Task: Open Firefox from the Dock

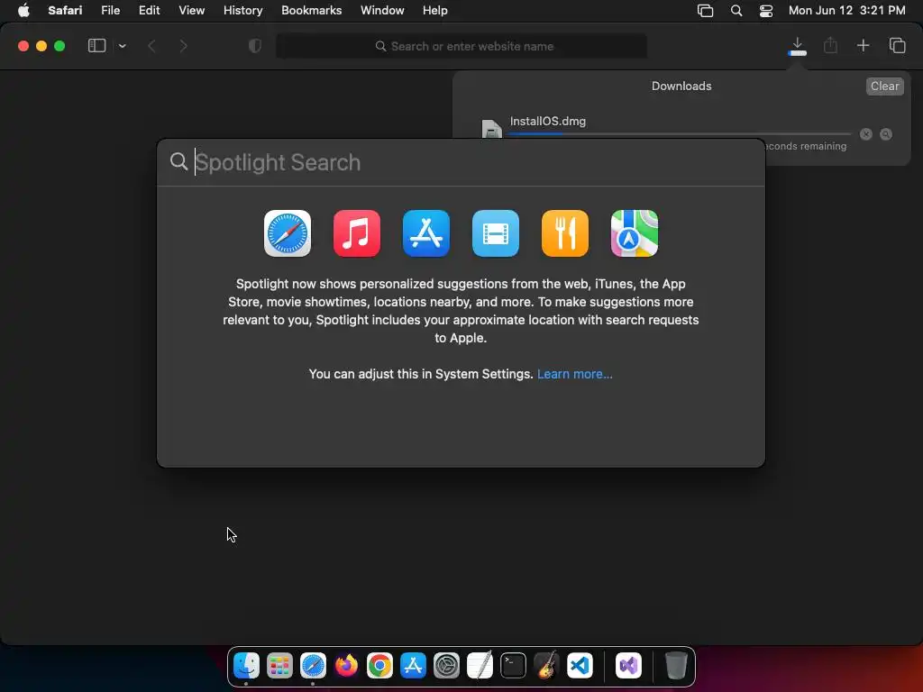Action: (x=346, y=666)
